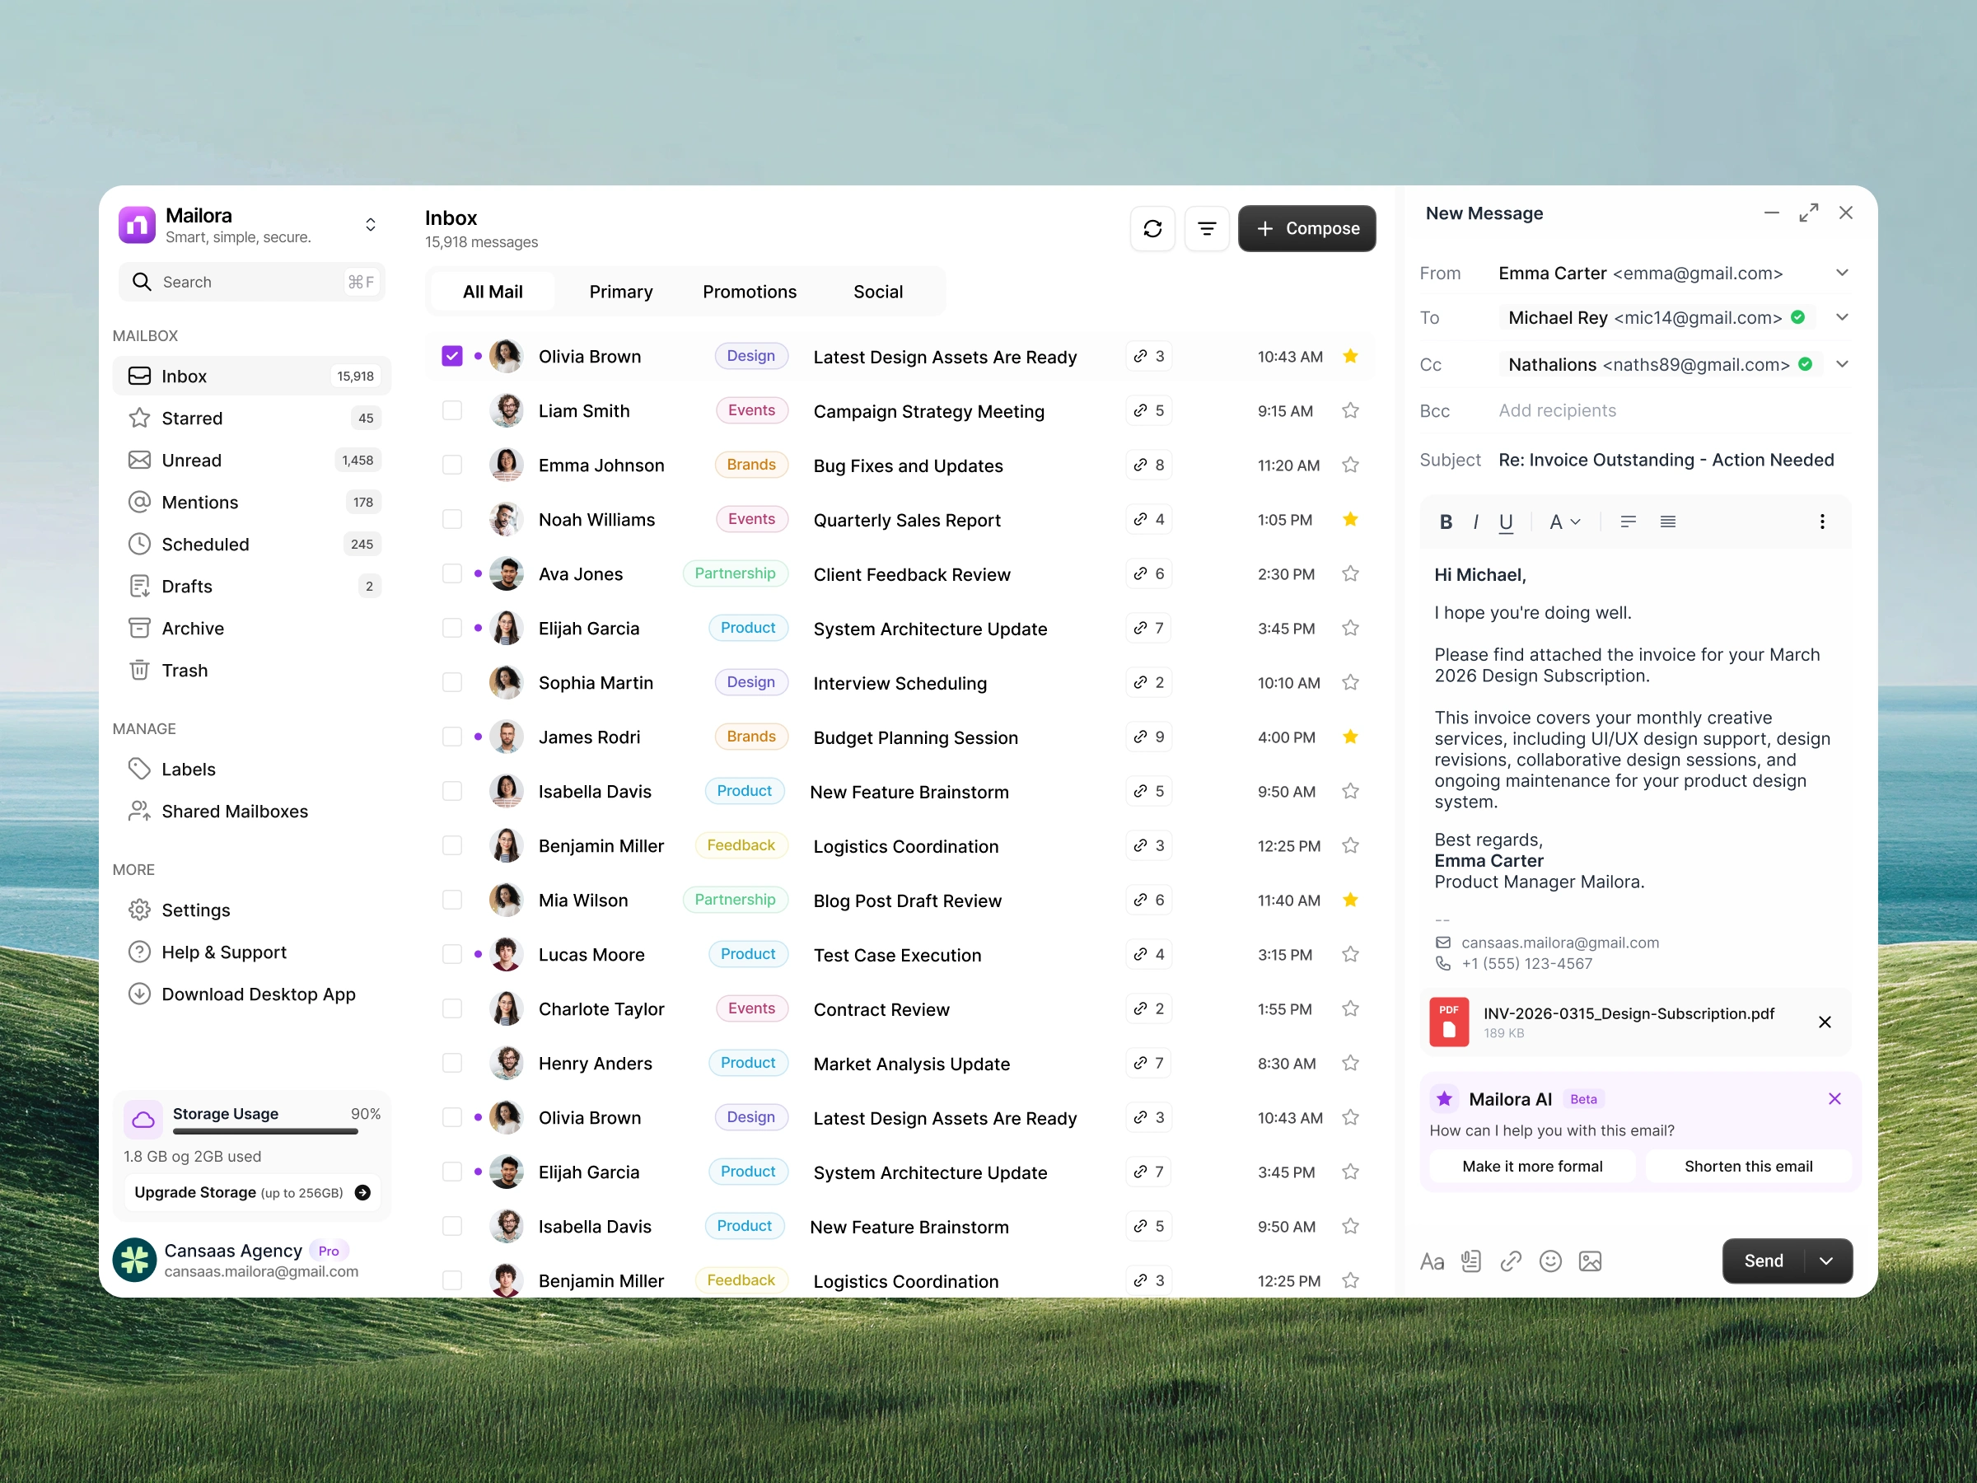Open the Archive folder
This screenshot has height=1483, width=1977.
tap(251, 629)
